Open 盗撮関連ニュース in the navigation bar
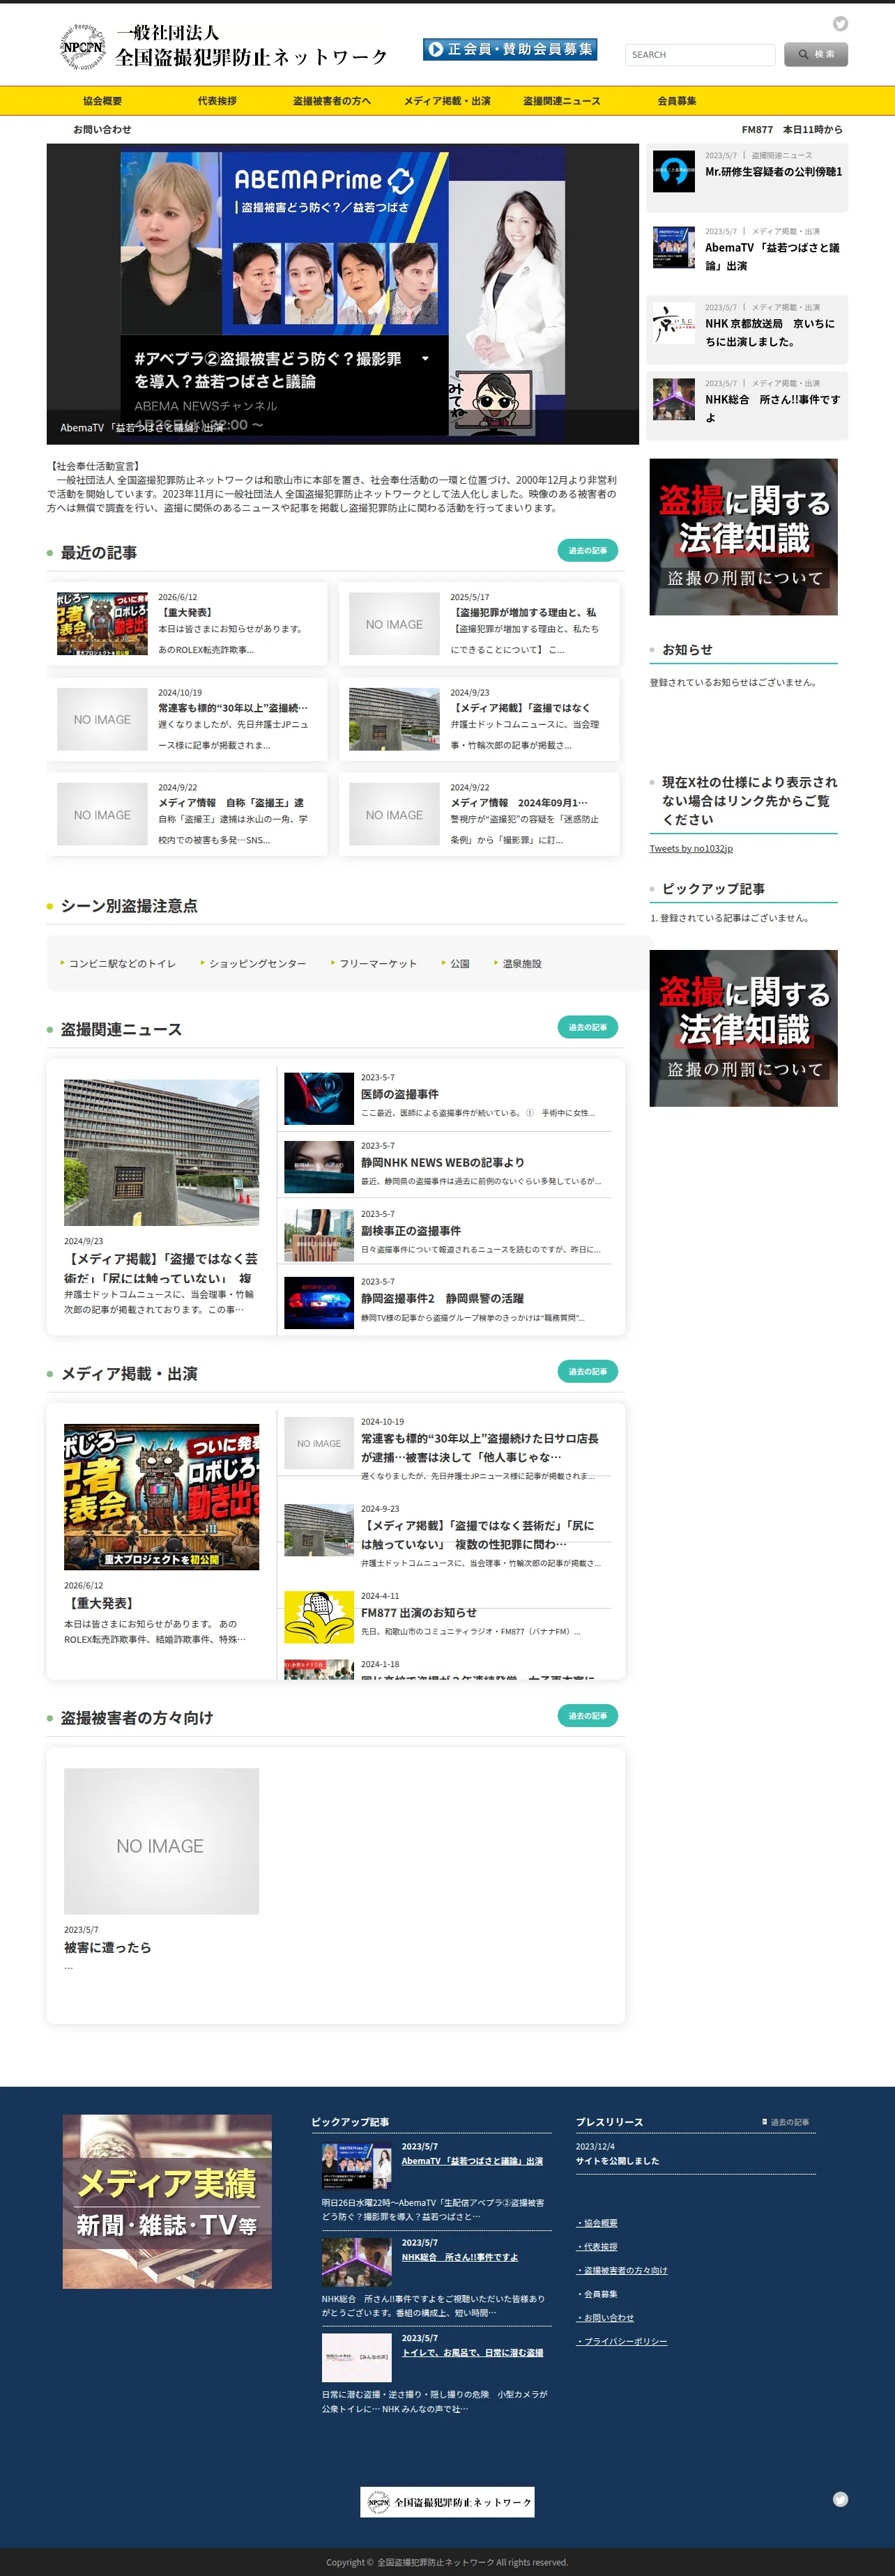The width and height of the screenshot is (895, 2576). (562, 101)
